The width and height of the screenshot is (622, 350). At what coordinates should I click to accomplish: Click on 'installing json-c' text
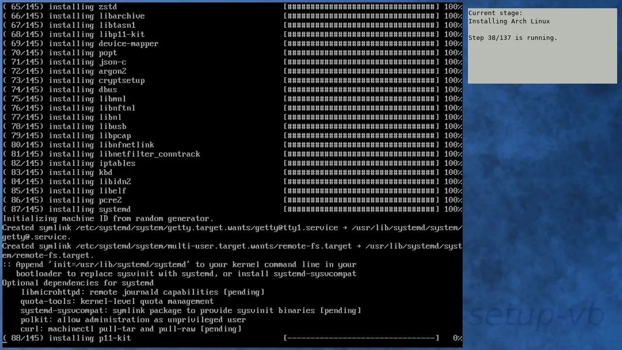click(87, 62)
